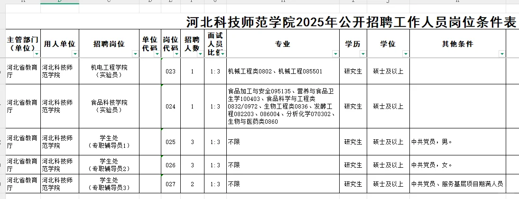This screenshot has height=199, width=519.
Task: Select the 机电工程学院(实验员) cell
Action: pos(109,71)
